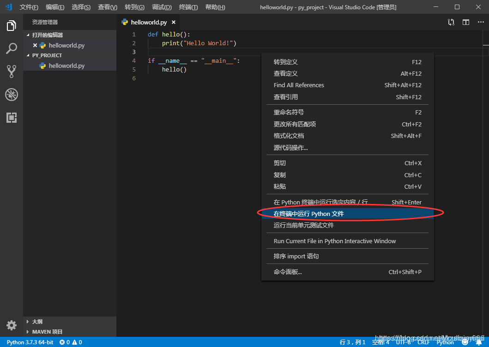Image resolution: width=489 pixels, height=347 pixels.
Task: Open 命令面板... from context menu
Action: 347,272
